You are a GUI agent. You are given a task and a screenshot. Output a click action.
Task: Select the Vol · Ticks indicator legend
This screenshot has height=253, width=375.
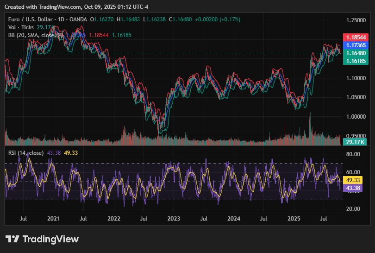(x=21, y=27)
